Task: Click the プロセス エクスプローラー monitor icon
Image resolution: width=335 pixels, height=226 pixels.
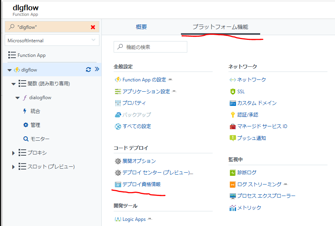Action: [x=233, y=196]
